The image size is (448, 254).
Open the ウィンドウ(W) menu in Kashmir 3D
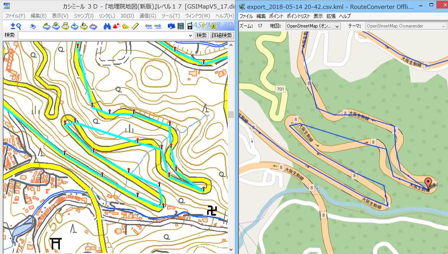[197, 16]
